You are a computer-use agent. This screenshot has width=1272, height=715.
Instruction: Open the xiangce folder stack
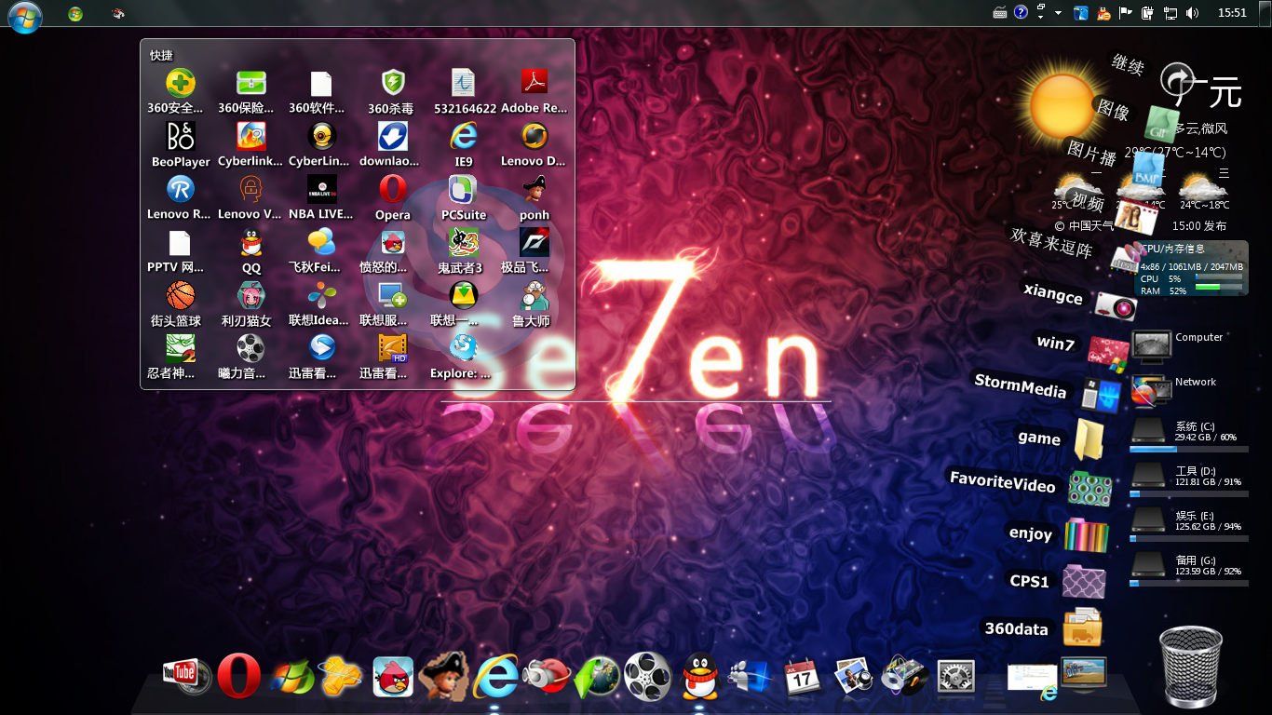tap(1116, 305)
